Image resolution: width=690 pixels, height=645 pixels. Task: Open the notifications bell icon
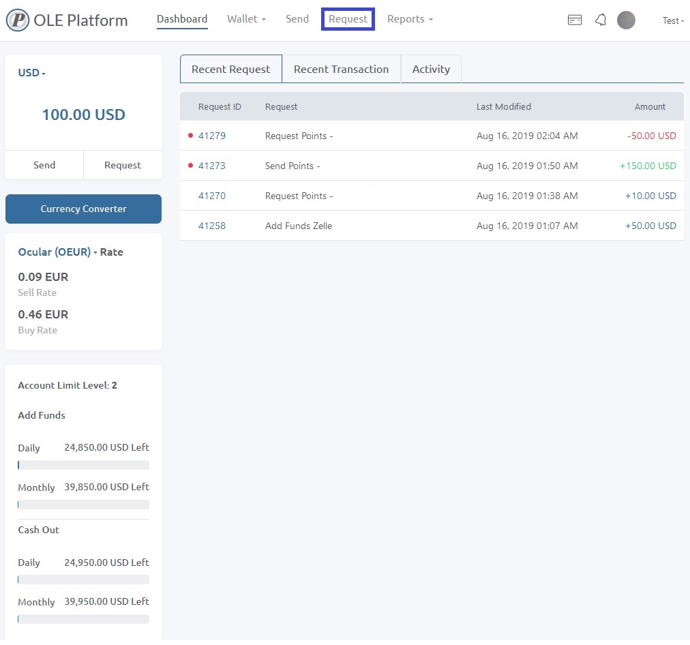[x=601, y=20]
